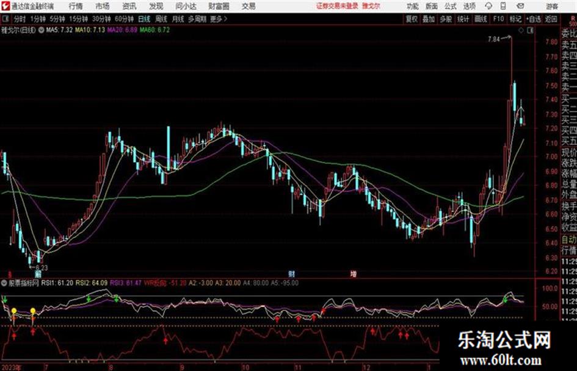Switch to 1分钟 period tab
This screenshot has height=371, width=577.
[37, 19]
